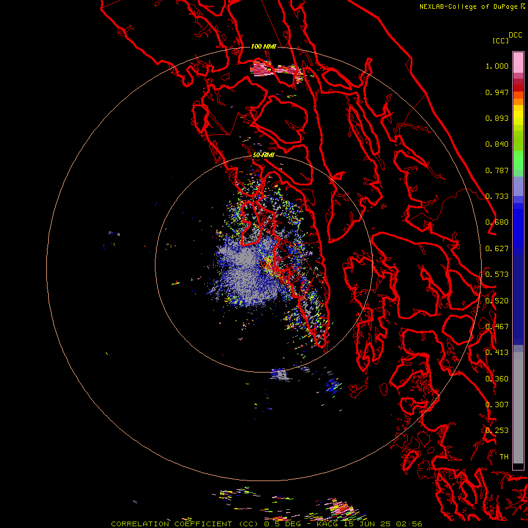Click the 0.467 legend value
The height and width of the screenshot is (528, 528).
[497, 327]
